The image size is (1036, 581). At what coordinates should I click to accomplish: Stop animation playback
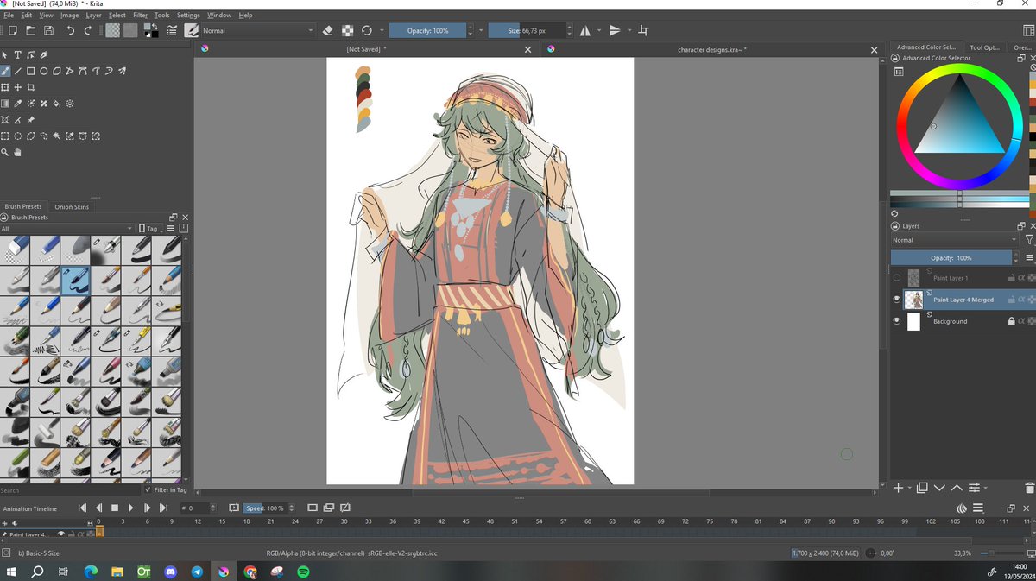pos(114,508)
